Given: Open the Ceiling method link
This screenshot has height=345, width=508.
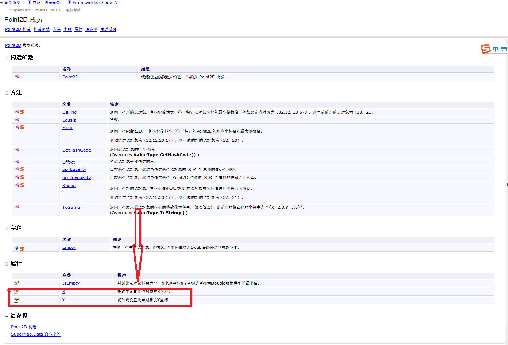Looking at the screenshot, I should tap(69, 112).
